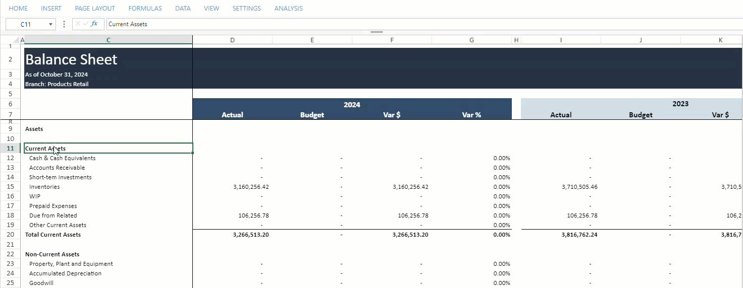Select column G header
The width and height of the screenshot is (743, 288).
471,40
